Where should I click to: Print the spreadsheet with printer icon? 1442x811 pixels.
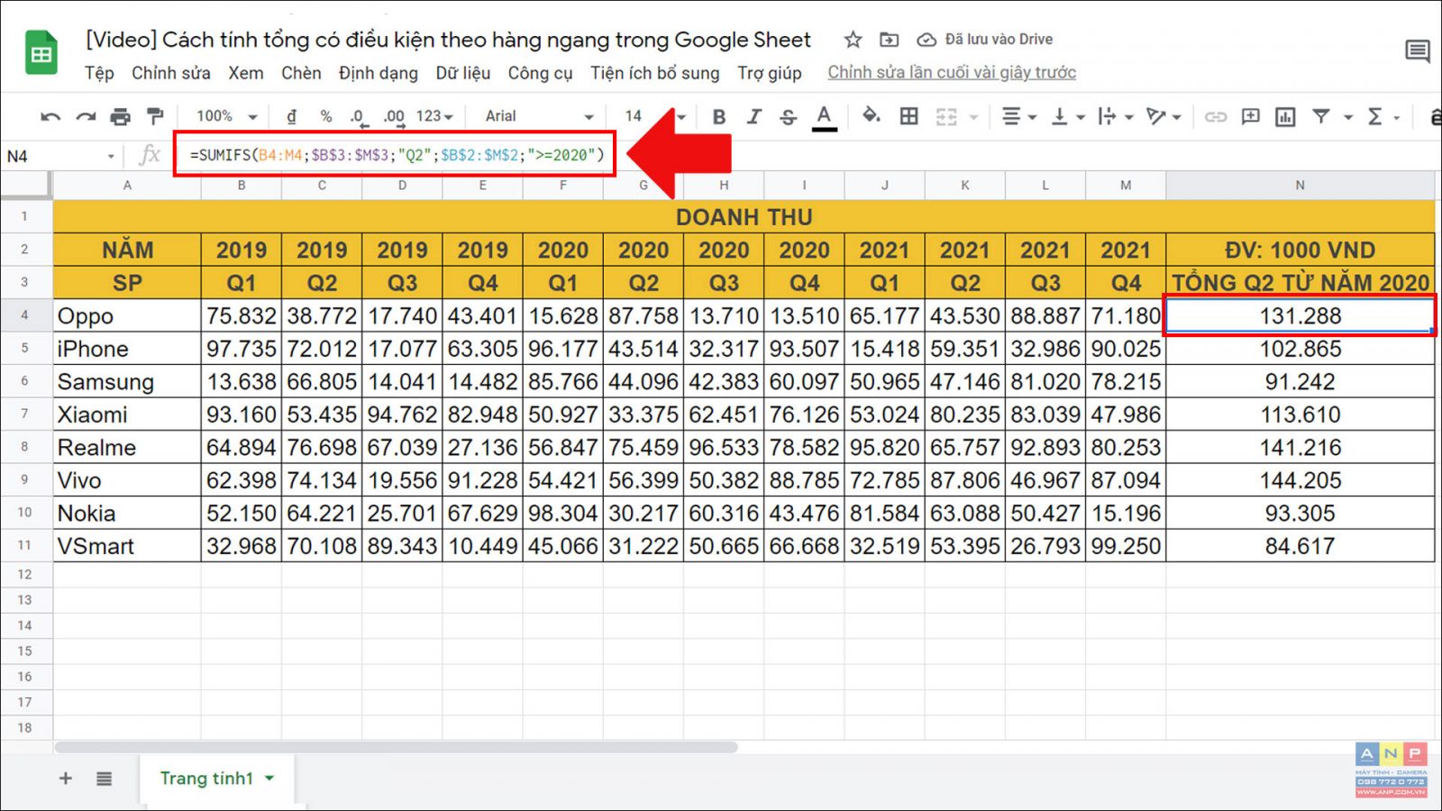(x=120, y=116)
